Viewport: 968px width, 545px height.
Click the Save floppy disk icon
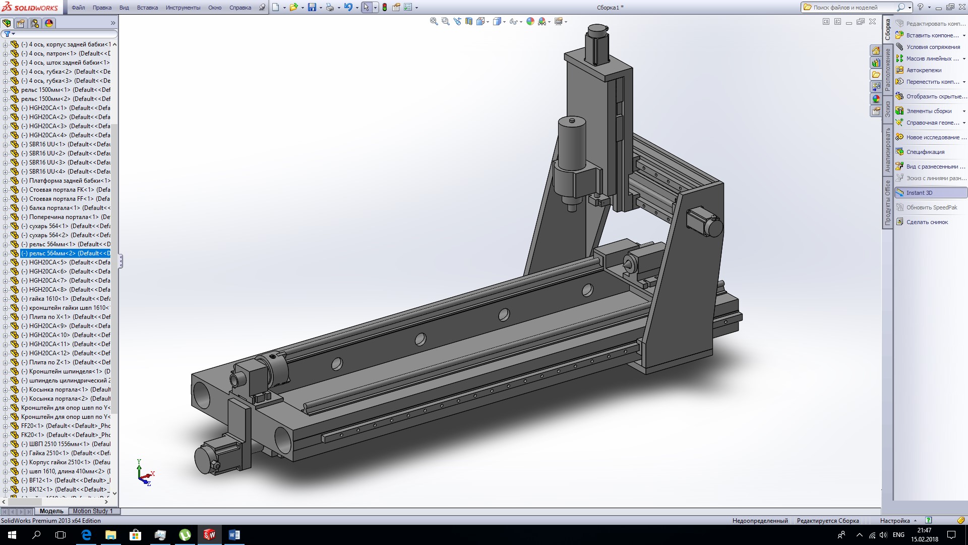click(312, 8)
